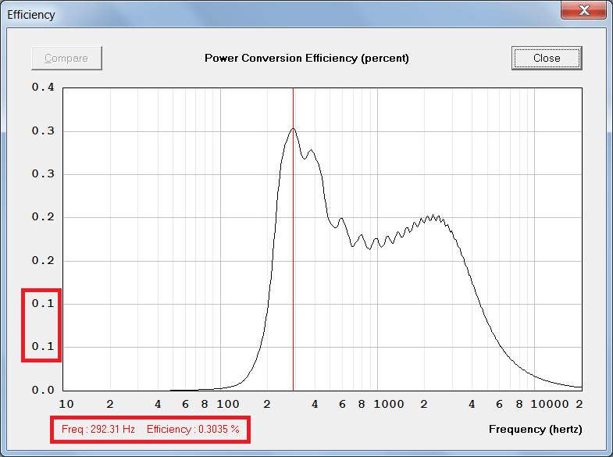Viewport: 613px width, 457px height.
Task: Click the Efficiency window title text
Action: pos(31,15)
